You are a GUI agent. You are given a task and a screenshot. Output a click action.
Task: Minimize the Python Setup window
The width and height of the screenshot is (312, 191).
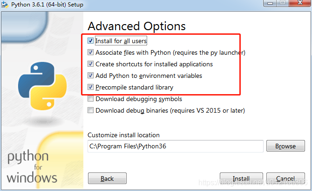(270, 3)
